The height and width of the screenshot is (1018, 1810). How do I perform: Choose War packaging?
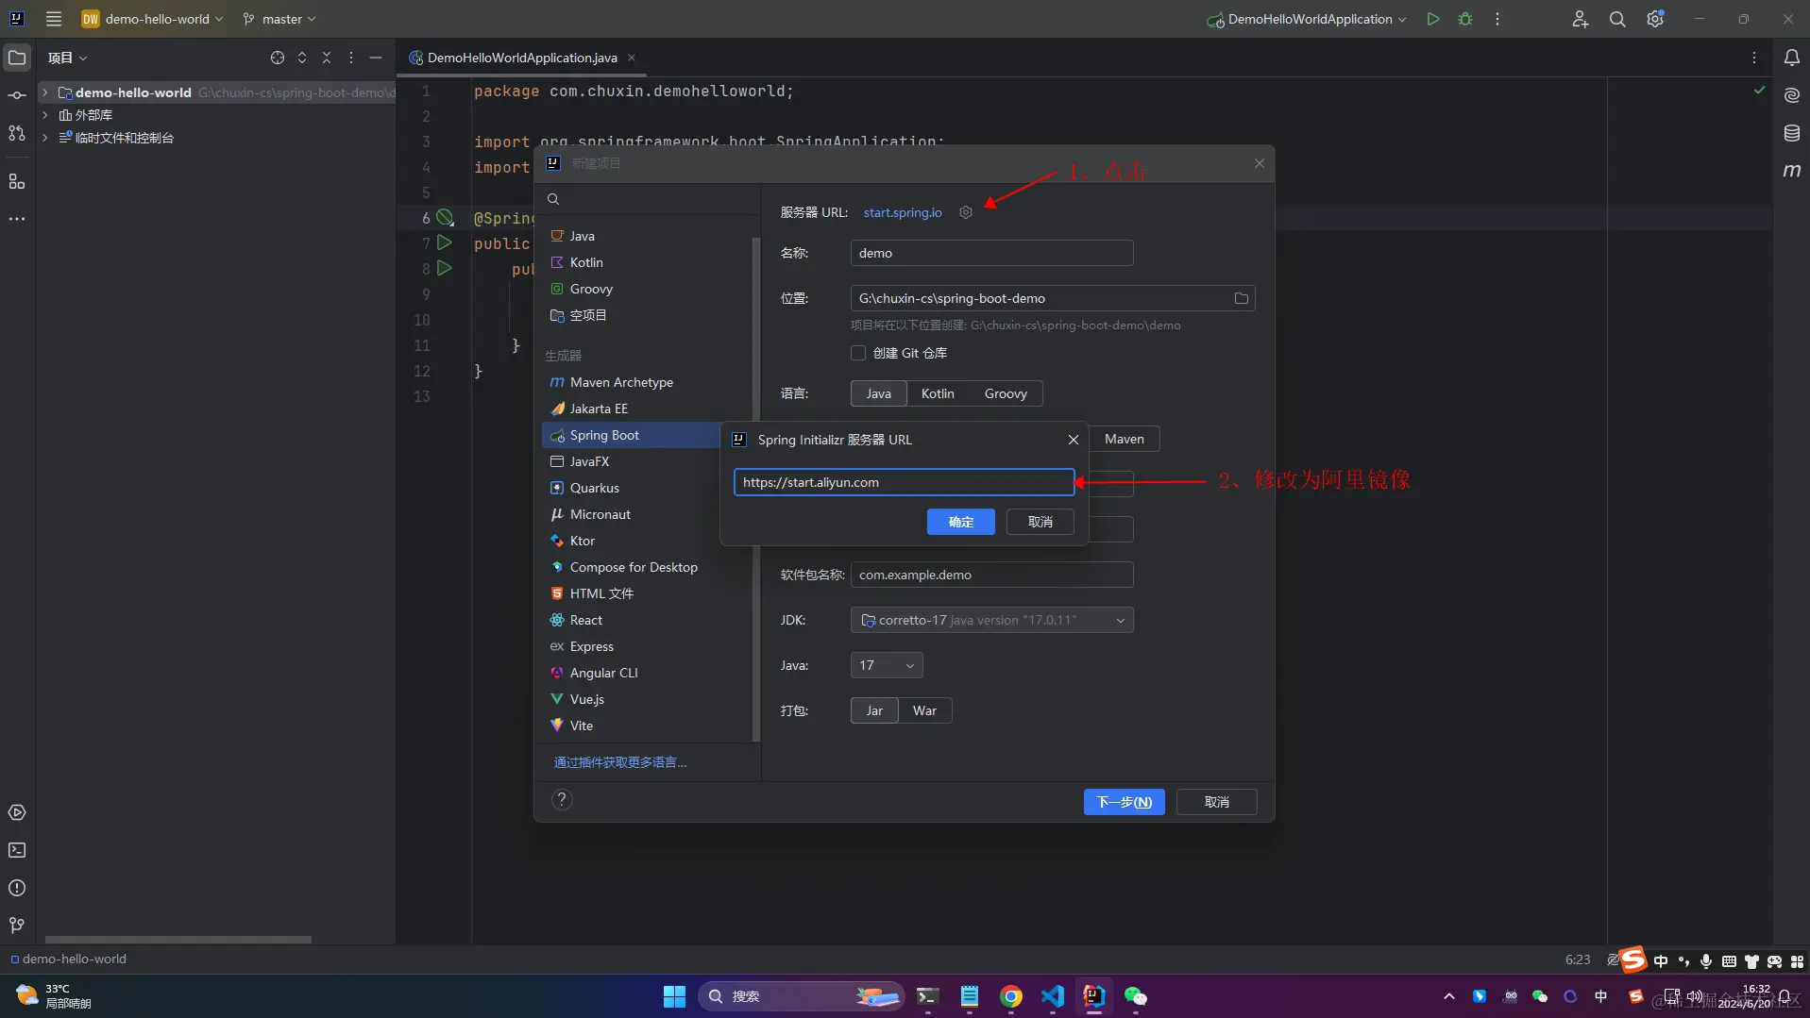coord(924,710)
